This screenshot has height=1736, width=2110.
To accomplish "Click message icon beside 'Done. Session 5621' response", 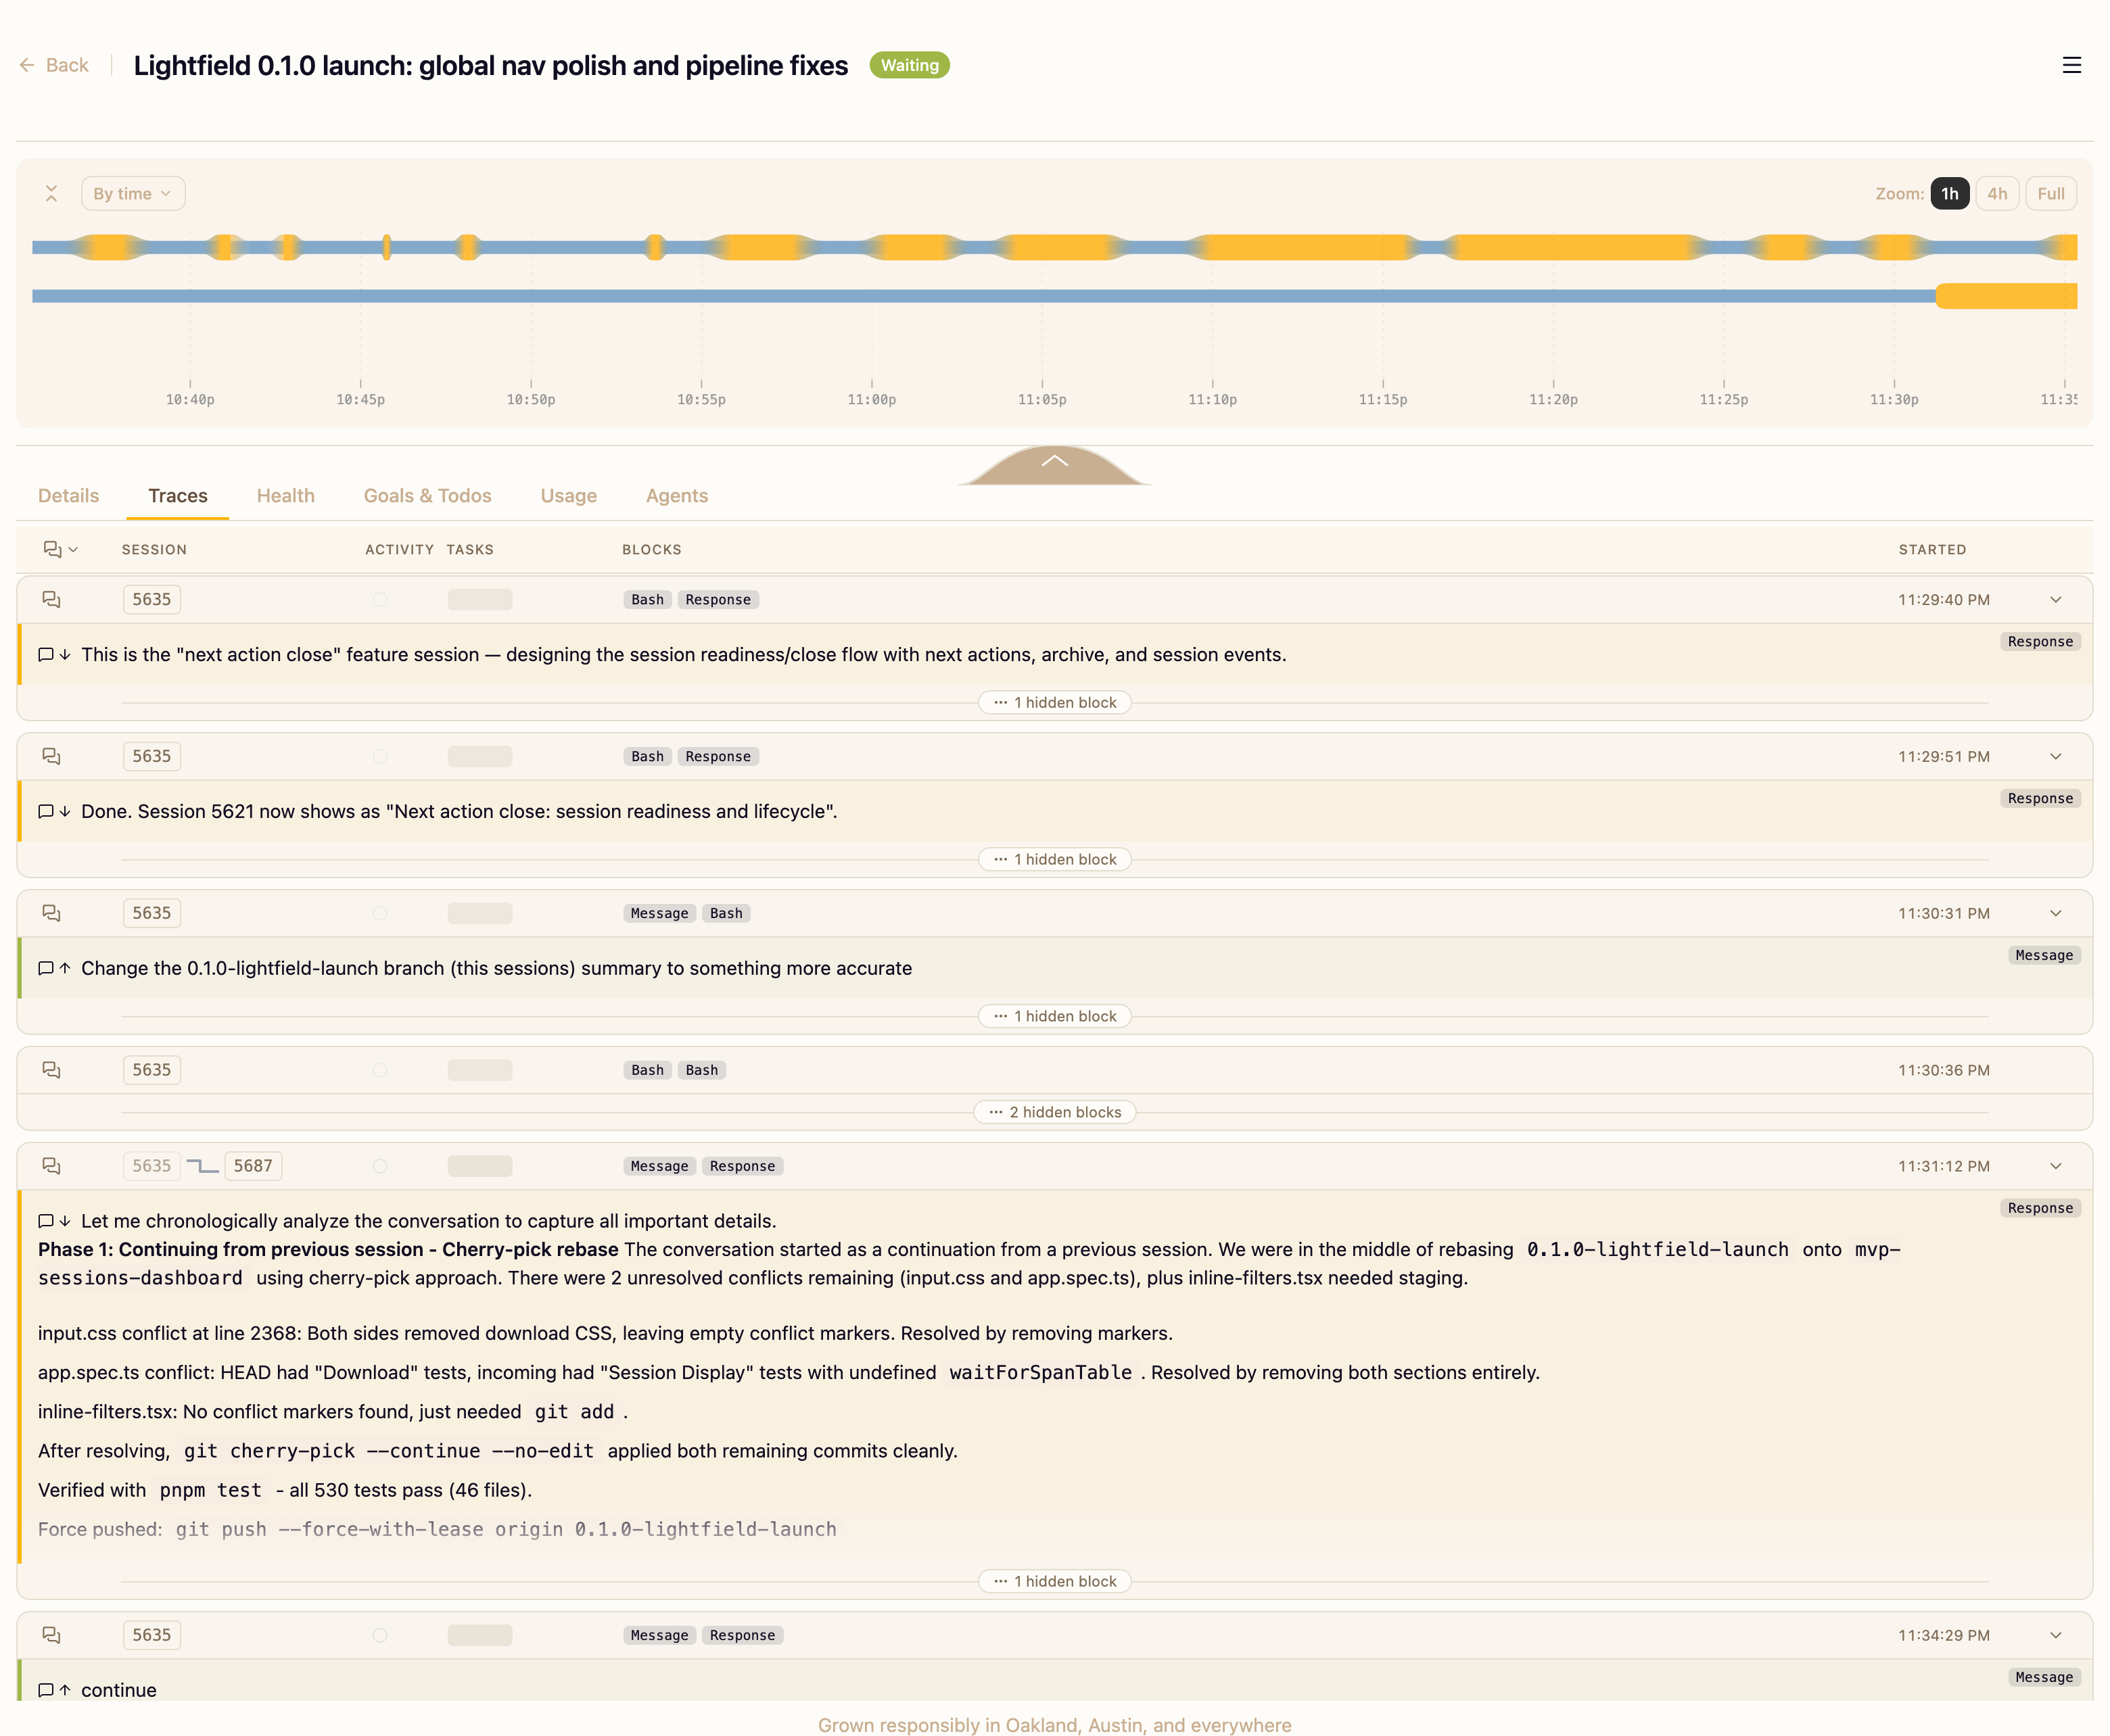I will (x=46, y=811).
